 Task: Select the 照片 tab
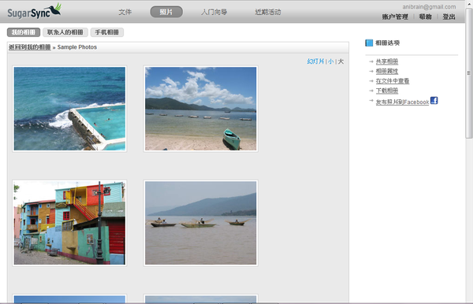tap(166, 12)
